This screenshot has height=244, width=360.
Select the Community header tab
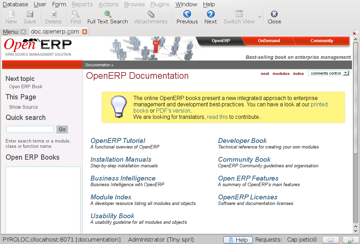click(x=322, y=41)
